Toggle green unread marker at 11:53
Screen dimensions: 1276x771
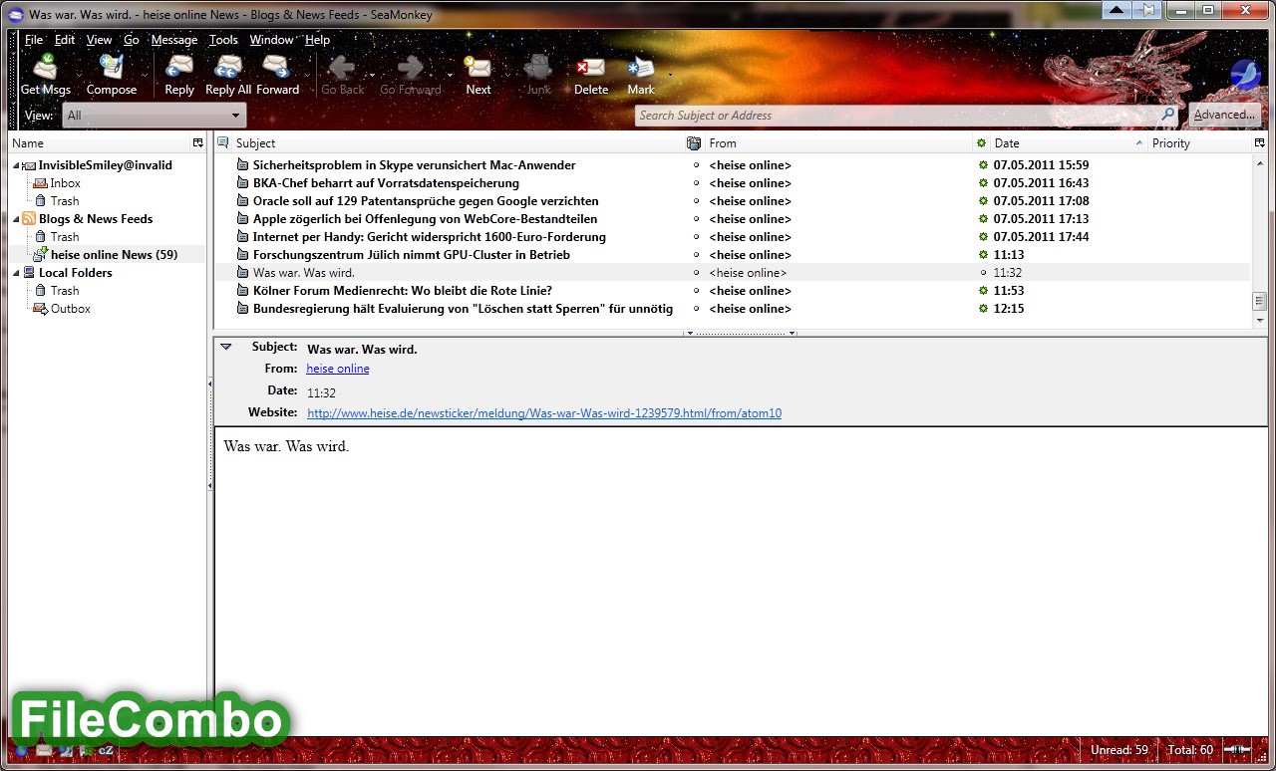[x=983, y=291]
